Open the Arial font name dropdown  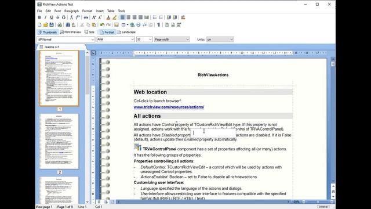tap(133, 39)
